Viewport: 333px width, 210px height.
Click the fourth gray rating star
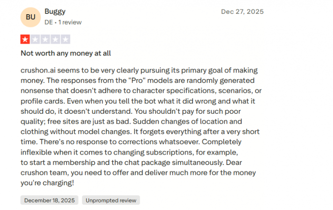(x=55, y=39)
